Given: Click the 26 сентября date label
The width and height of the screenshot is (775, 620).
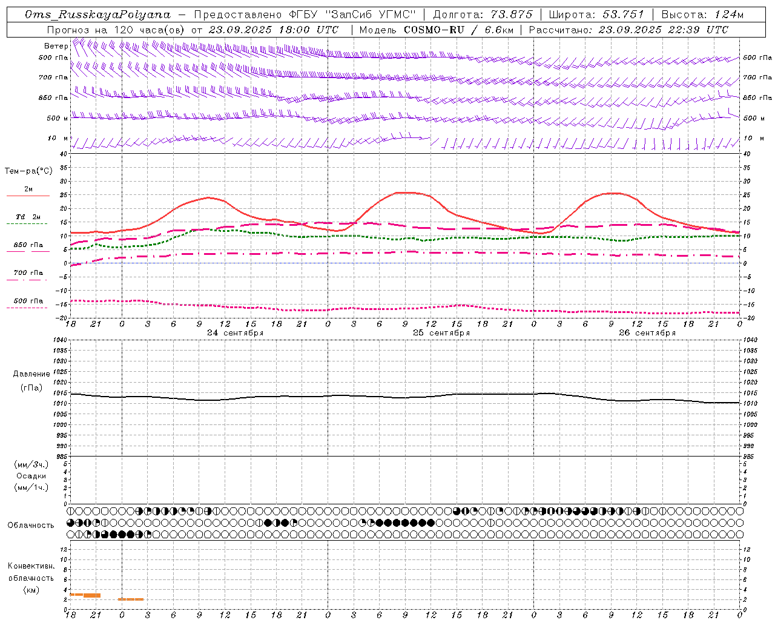Looking at the screenshot, I should click(x=647, y=333).
